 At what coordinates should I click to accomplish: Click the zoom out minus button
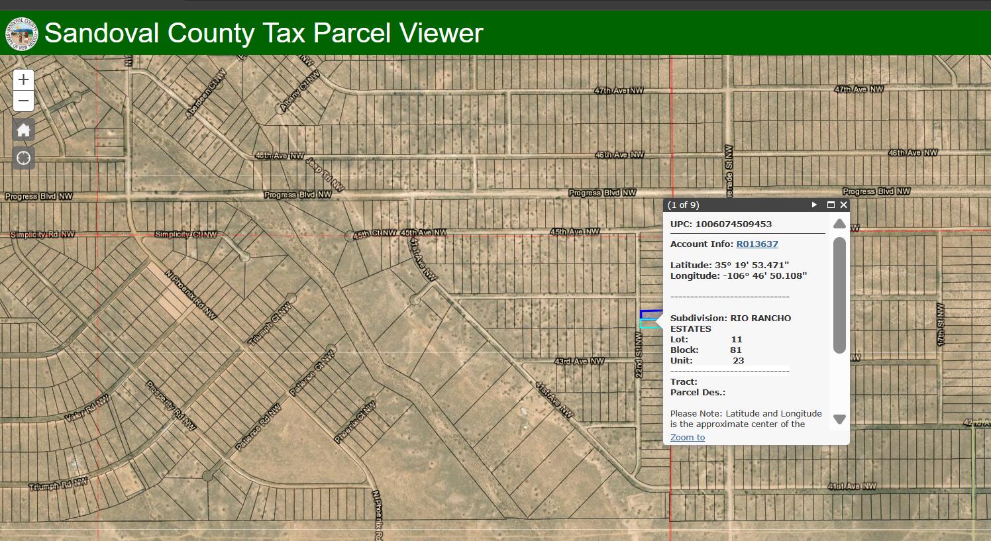[23, 101]
